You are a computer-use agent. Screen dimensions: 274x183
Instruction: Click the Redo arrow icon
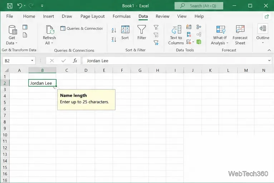click(31, 6)
